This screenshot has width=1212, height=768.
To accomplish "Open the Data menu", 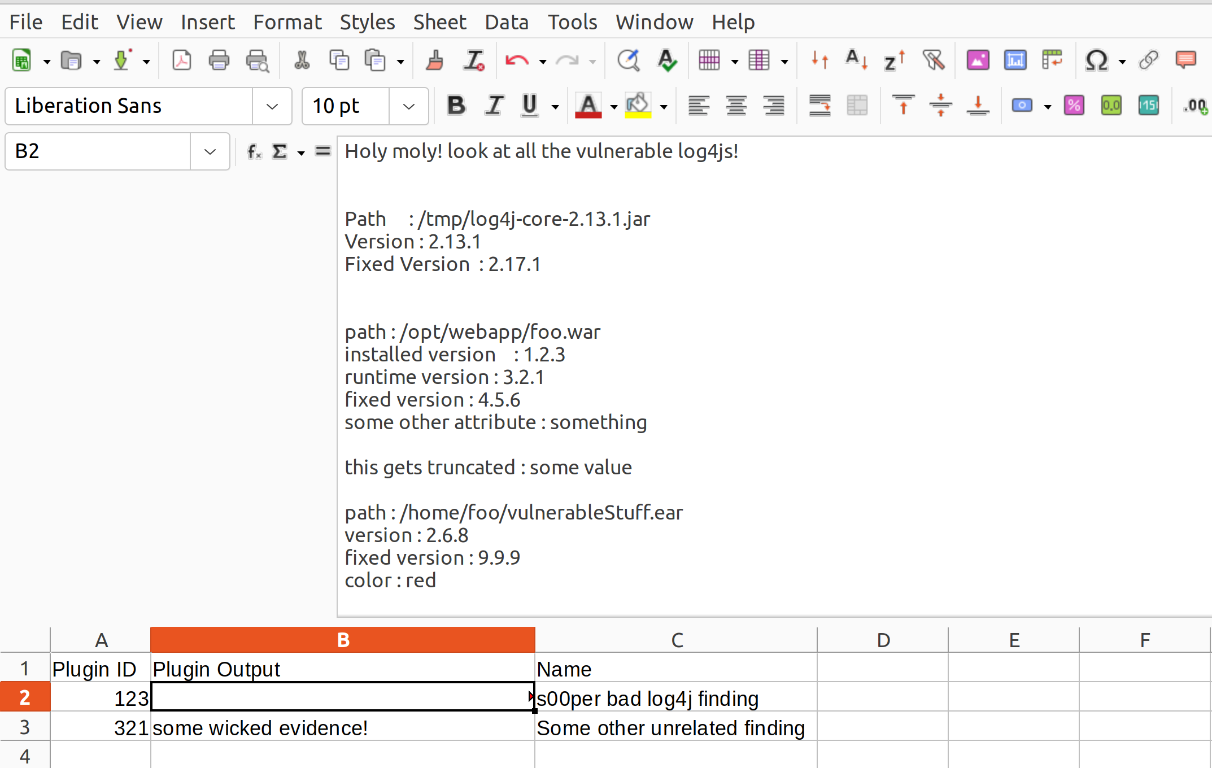I will tap(507, 22).
